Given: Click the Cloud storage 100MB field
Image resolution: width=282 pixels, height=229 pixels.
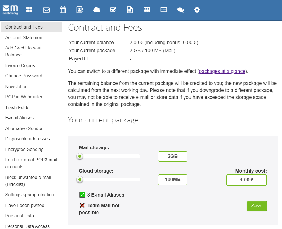Looking at the screenshot, I should tap(173, 180).
